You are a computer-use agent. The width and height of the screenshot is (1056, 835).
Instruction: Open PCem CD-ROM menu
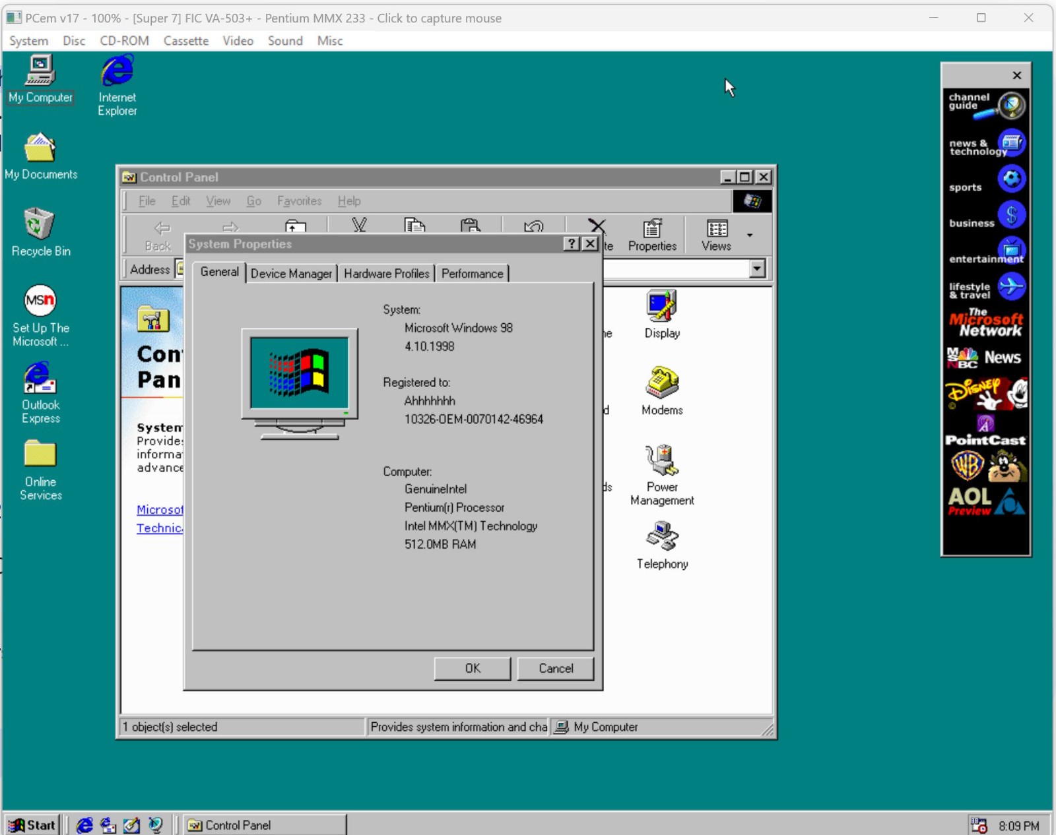124,41
